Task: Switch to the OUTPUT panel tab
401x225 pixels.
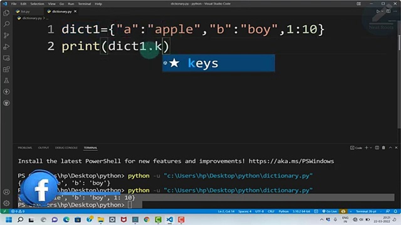Action: 44,148
